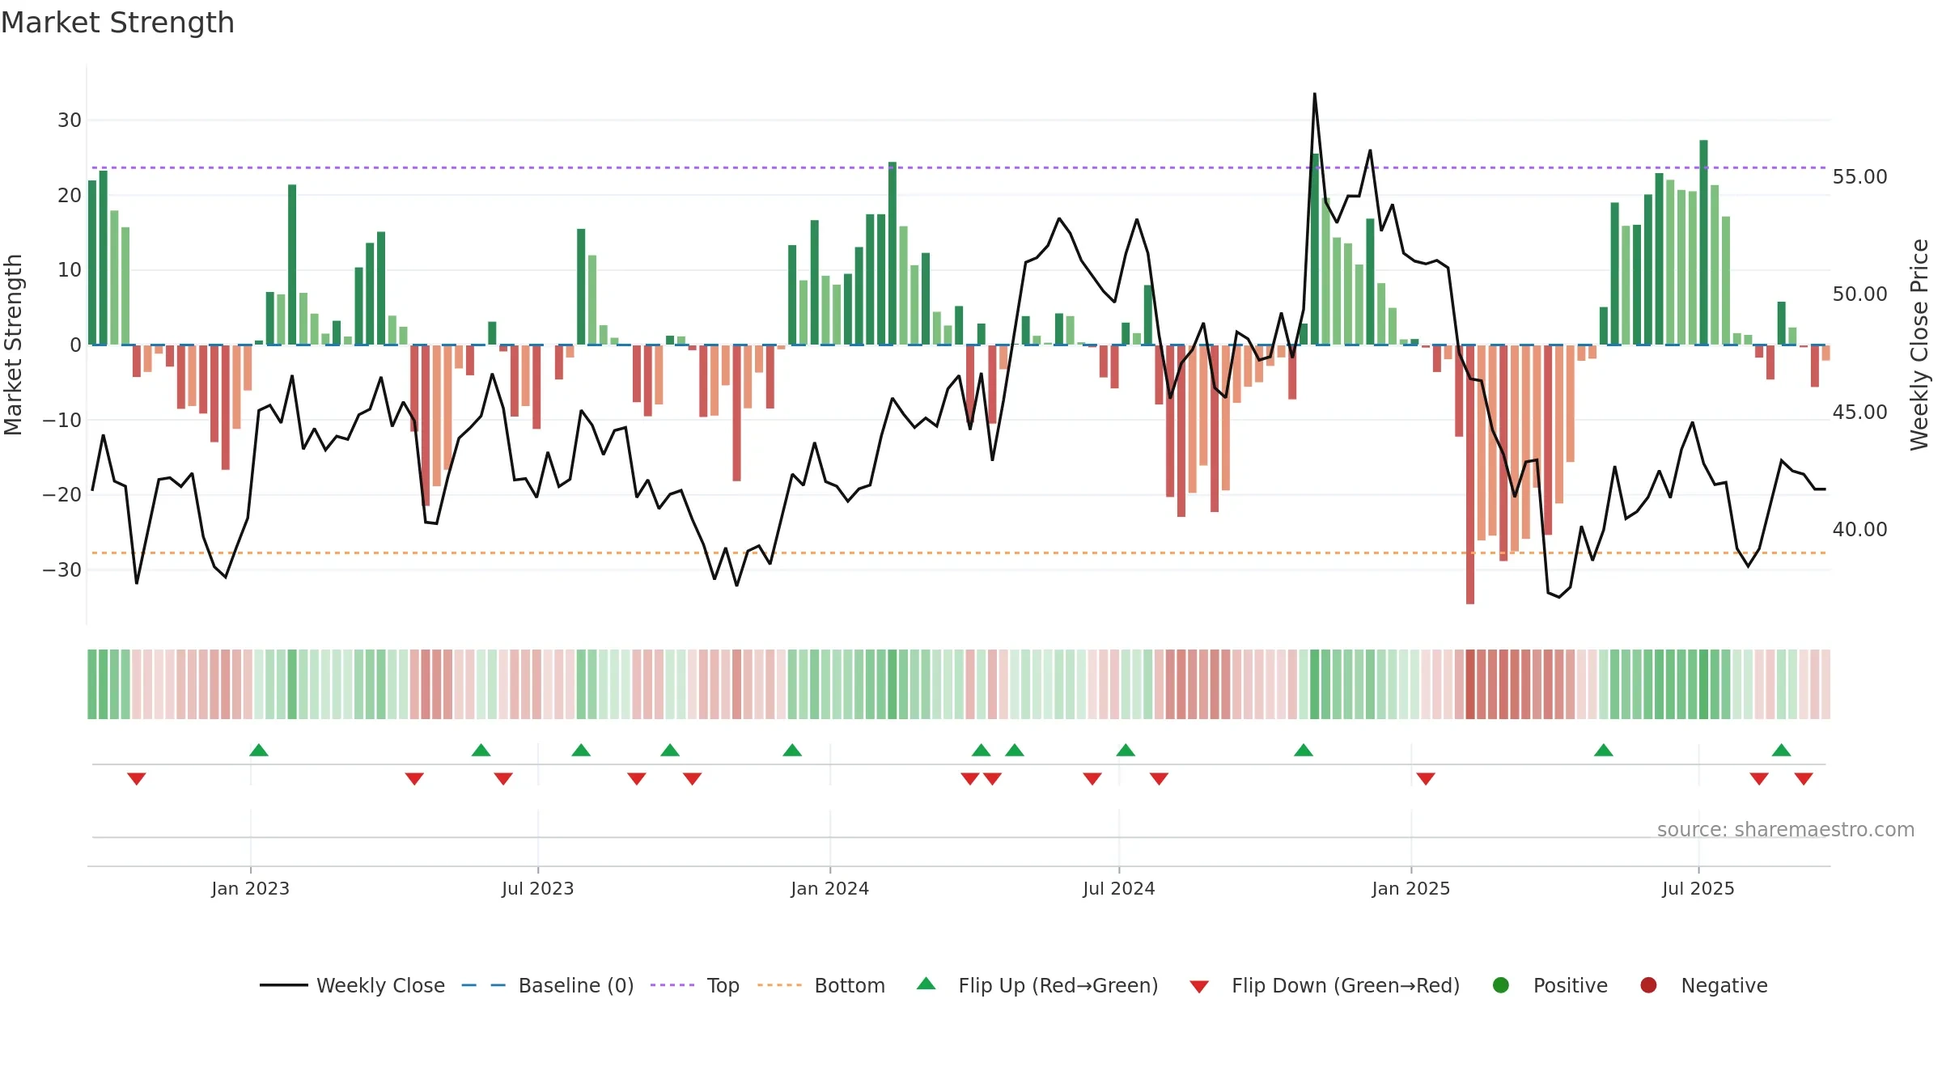Click the red Flip Down triangle in legend
This screenshot has height=1092, width=1942.
1199,987
